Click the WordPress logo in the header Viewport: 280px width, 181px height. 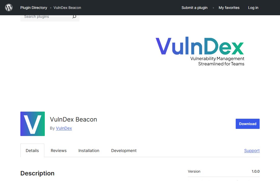pyautogui.click(x=9, y=7)
